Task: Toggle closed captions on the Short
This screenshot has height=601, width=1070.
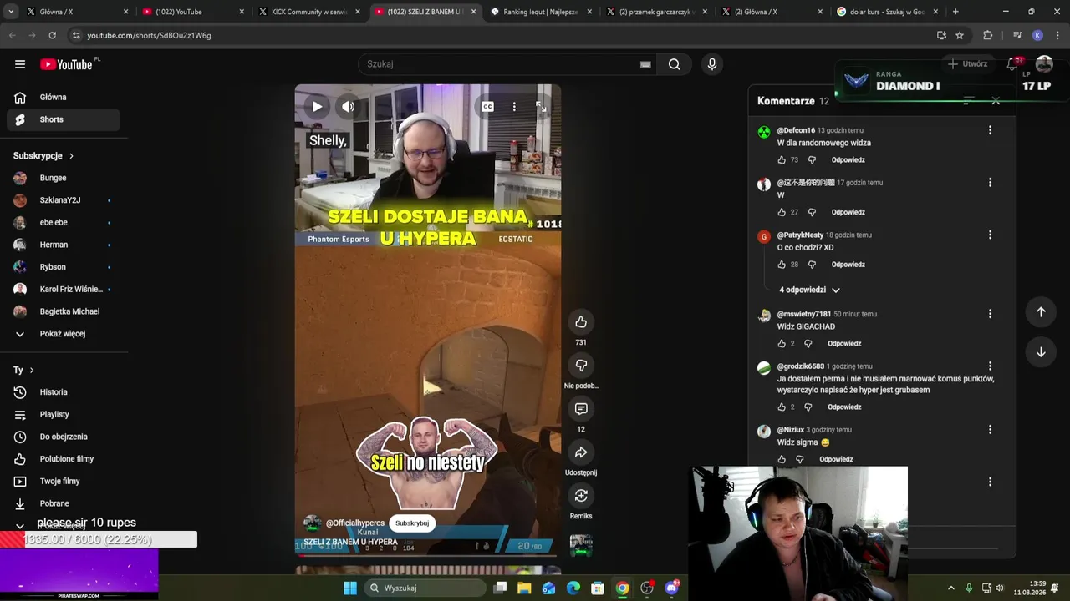Action: click(x=487, y=107)
